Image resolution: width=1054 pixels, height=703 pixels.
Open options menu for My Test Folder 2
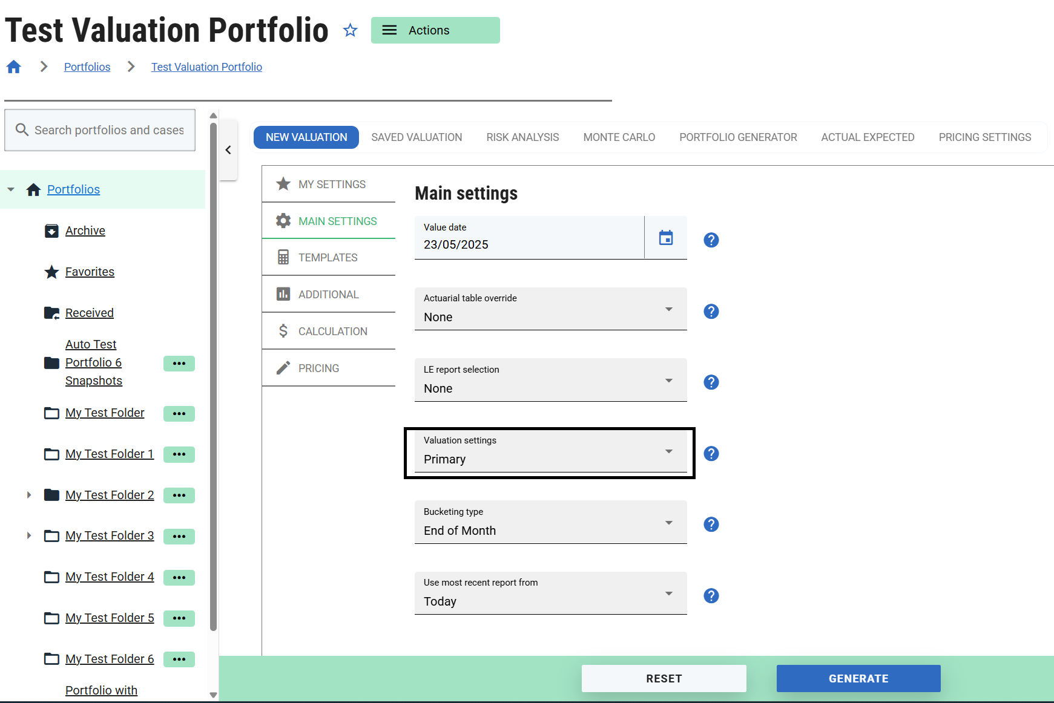tap(179, 495)
